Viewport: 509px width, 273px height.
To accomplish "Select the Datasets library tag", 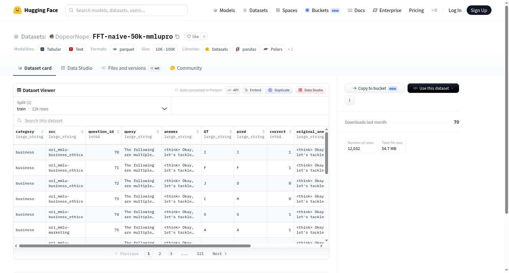I will point(216,49).
